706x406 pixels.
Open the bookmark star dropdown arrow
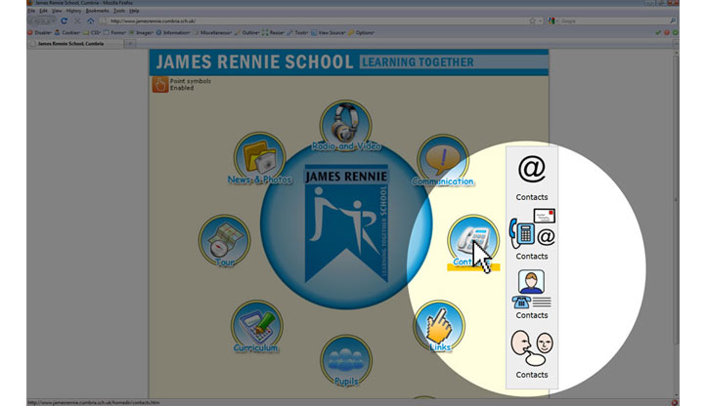click(541, 20)
